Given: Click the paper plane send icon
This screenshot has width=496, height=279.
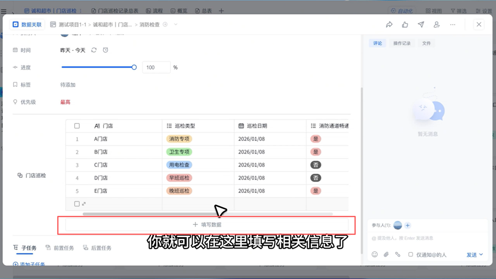Looking at the screenshot, I should [x=421, y=24].
